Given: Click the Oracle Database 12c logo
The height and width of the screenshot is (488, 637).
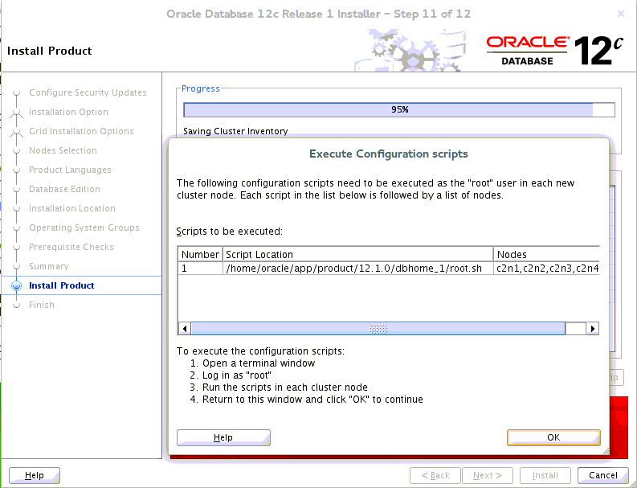Looking at the screenshot, I should (554, 51).
